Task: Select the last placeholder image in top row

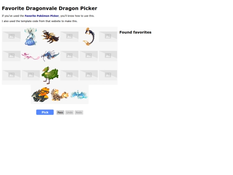Action: pos(108,36)
